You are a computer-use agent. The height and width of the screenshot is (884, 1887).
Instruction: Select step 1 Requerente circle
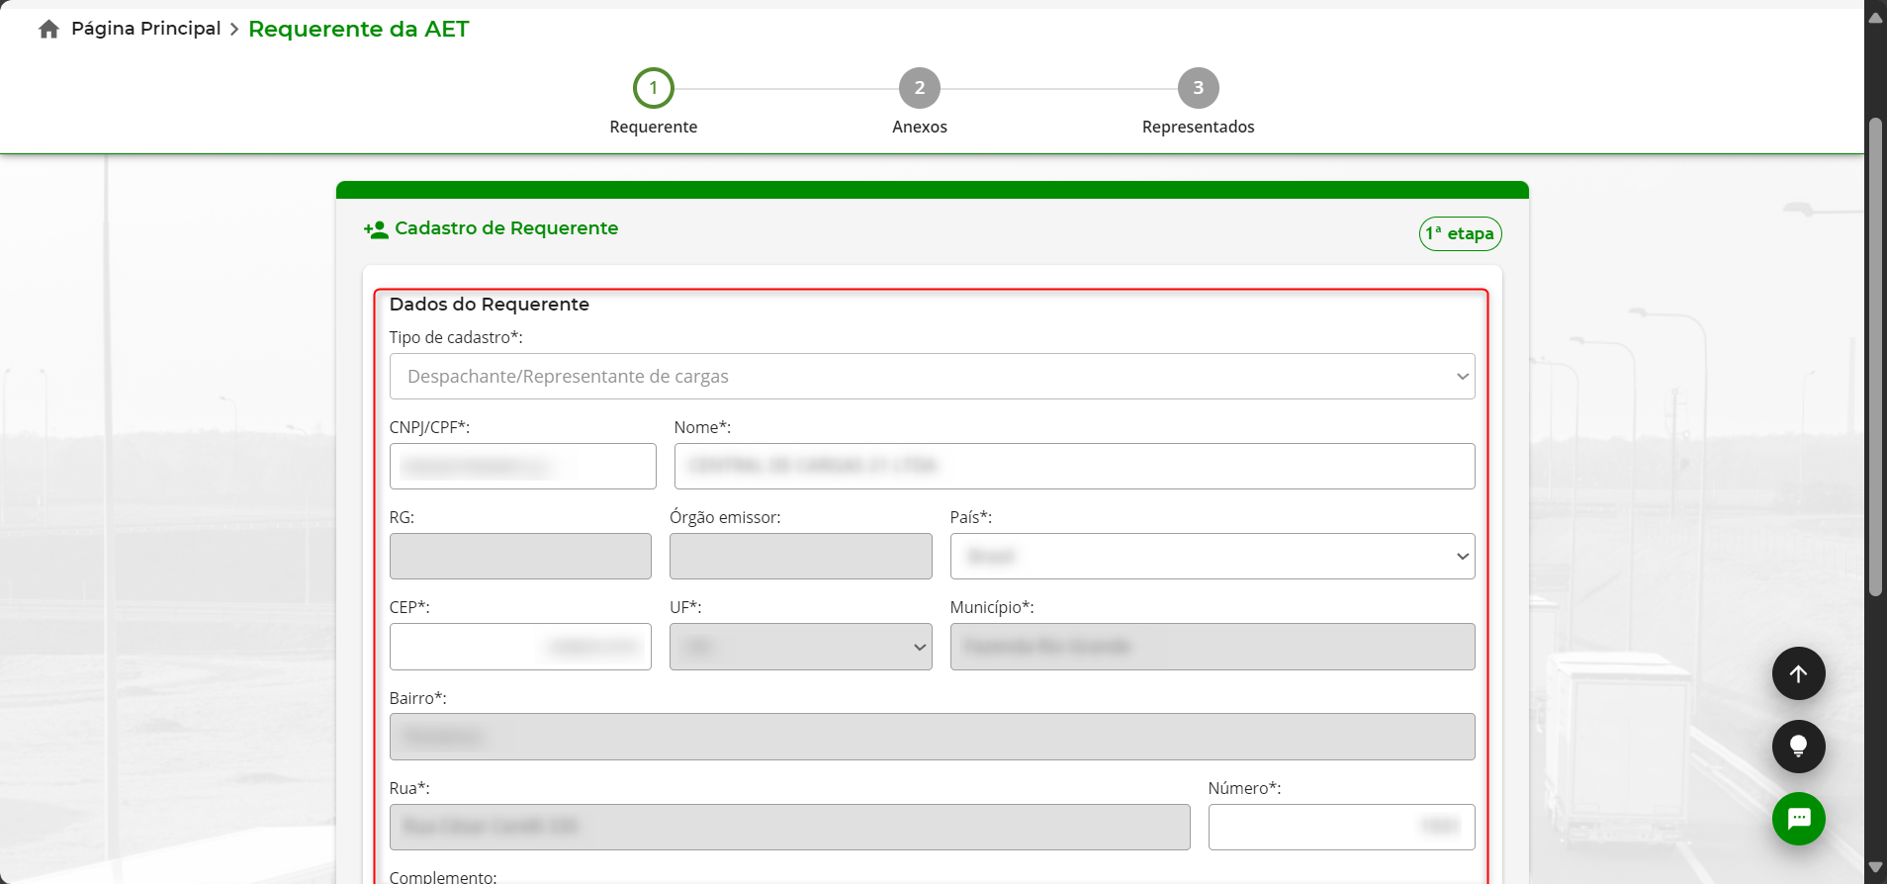click(653, 88)
